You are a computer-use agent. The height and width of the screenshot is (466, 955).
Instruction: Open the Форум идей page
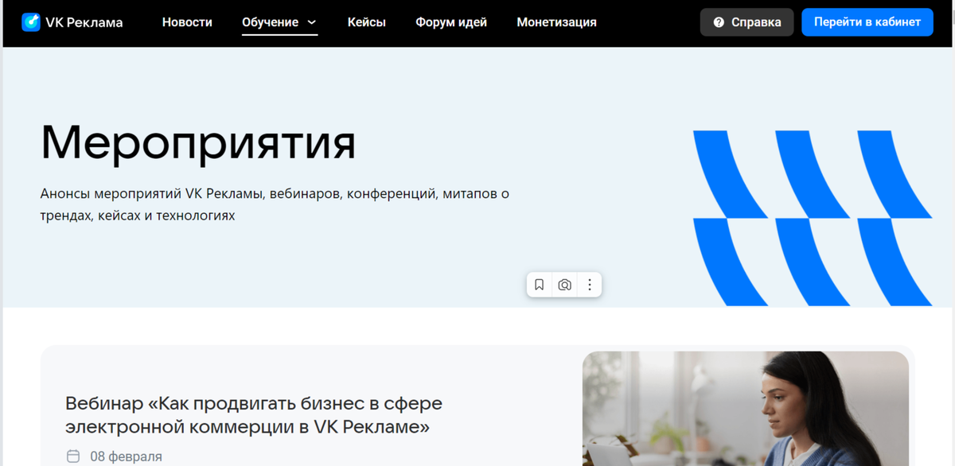coord(451,22)
